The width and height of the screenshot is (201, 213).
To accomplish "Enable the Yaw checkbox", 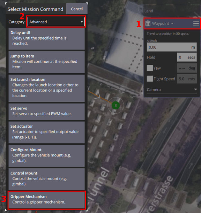I will 150,68.
